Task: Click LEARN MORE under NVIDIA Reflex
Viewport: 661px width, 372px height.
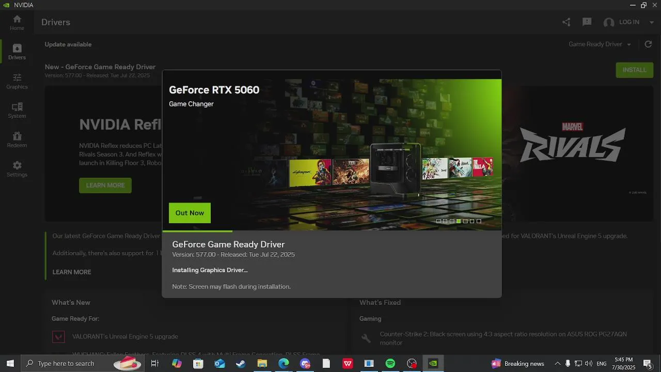Action: point(105,185)
